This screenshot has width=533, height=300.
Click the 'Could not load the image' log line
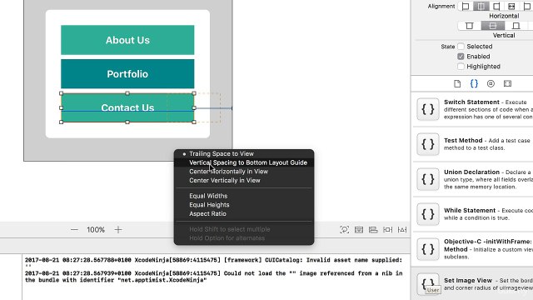[213, 277]
